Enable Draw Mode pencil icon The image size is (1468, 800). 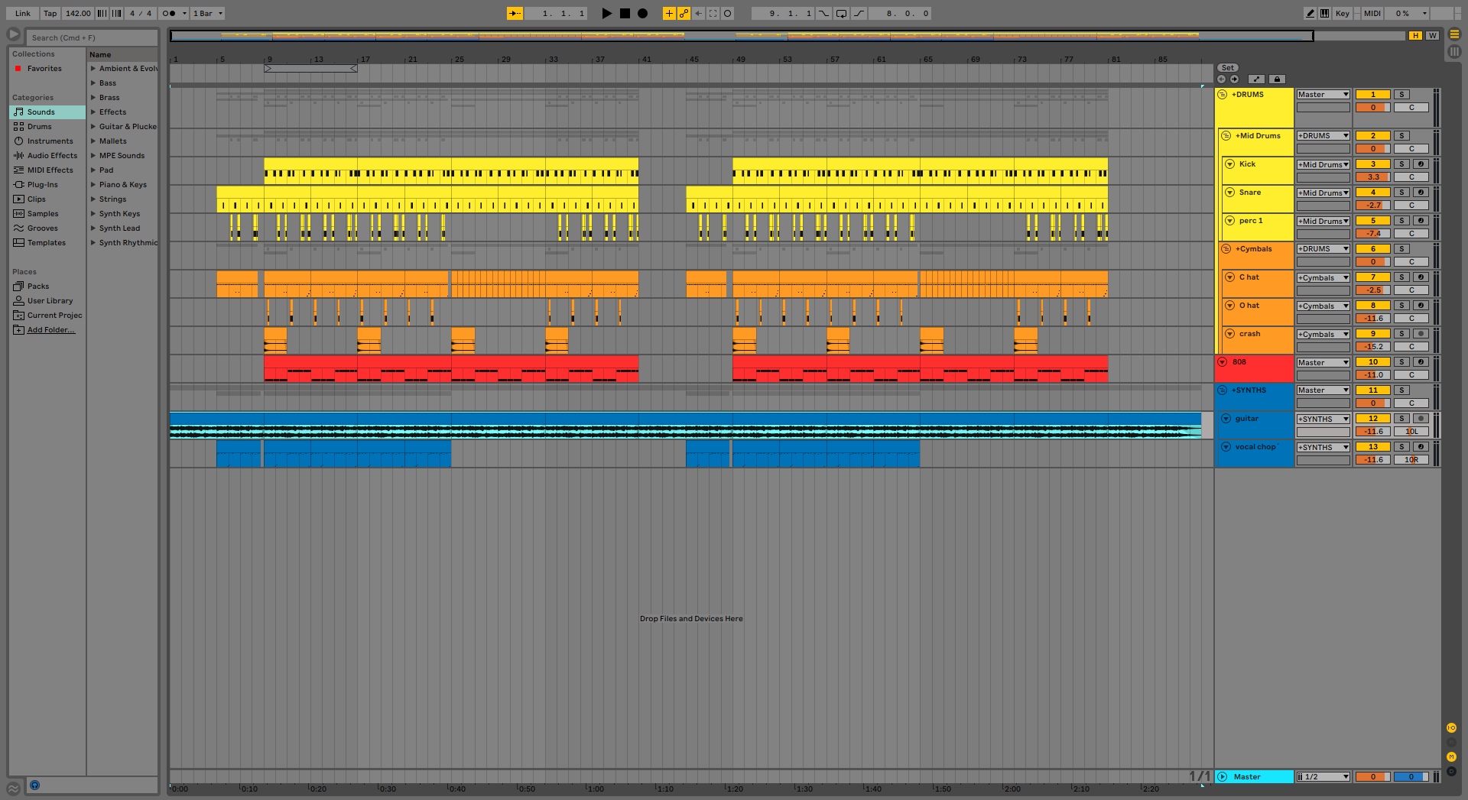(x=1310, y=13)
